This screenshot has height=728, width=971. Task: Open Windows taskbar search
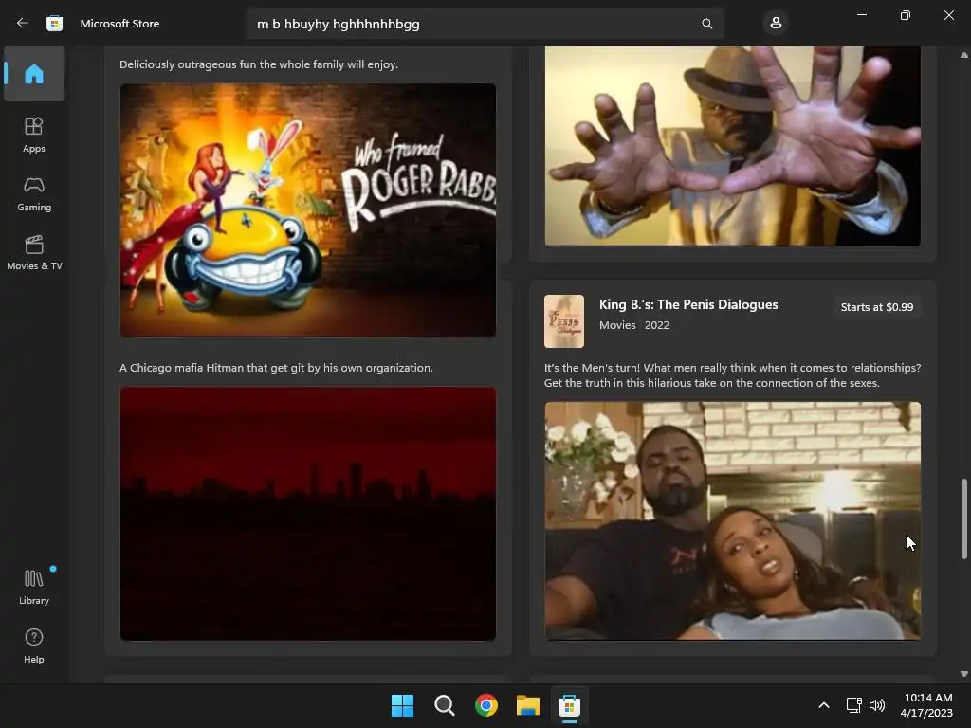coord(445,705)
